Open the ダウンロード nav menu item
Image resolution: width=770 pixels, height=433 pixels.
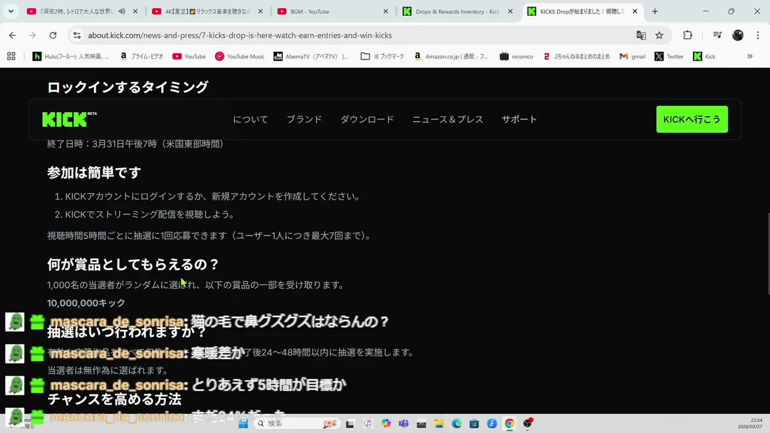click(x=367, y=119)
